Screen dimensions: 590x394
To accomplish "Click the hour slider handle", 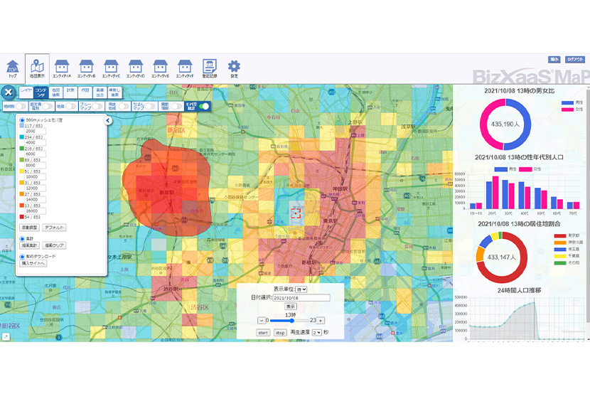I will click(291, 321).
